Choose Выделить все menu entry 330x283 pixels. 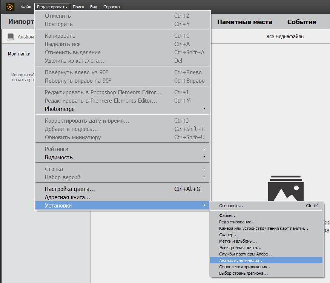pos(123,44)
